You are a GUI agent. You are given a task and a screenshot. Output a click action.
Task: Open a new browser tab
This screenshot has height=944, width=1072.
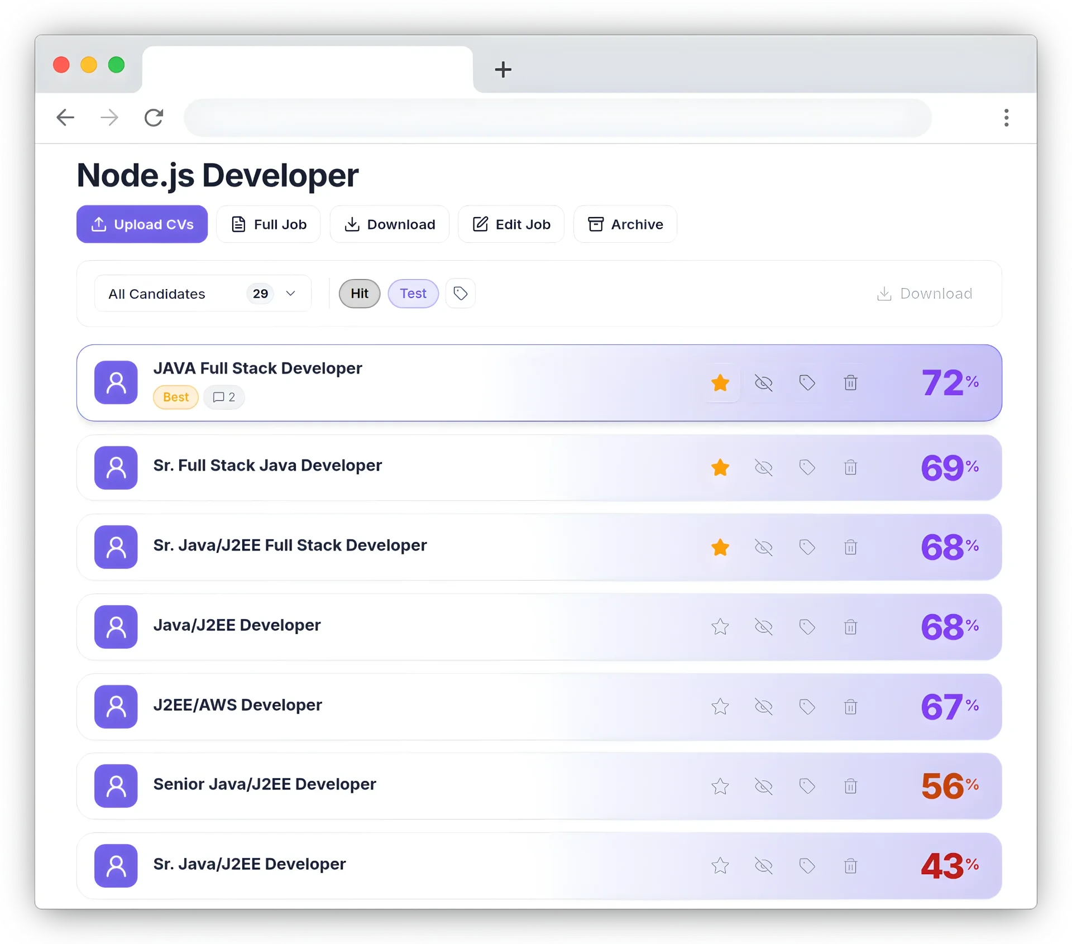(503, 70)
